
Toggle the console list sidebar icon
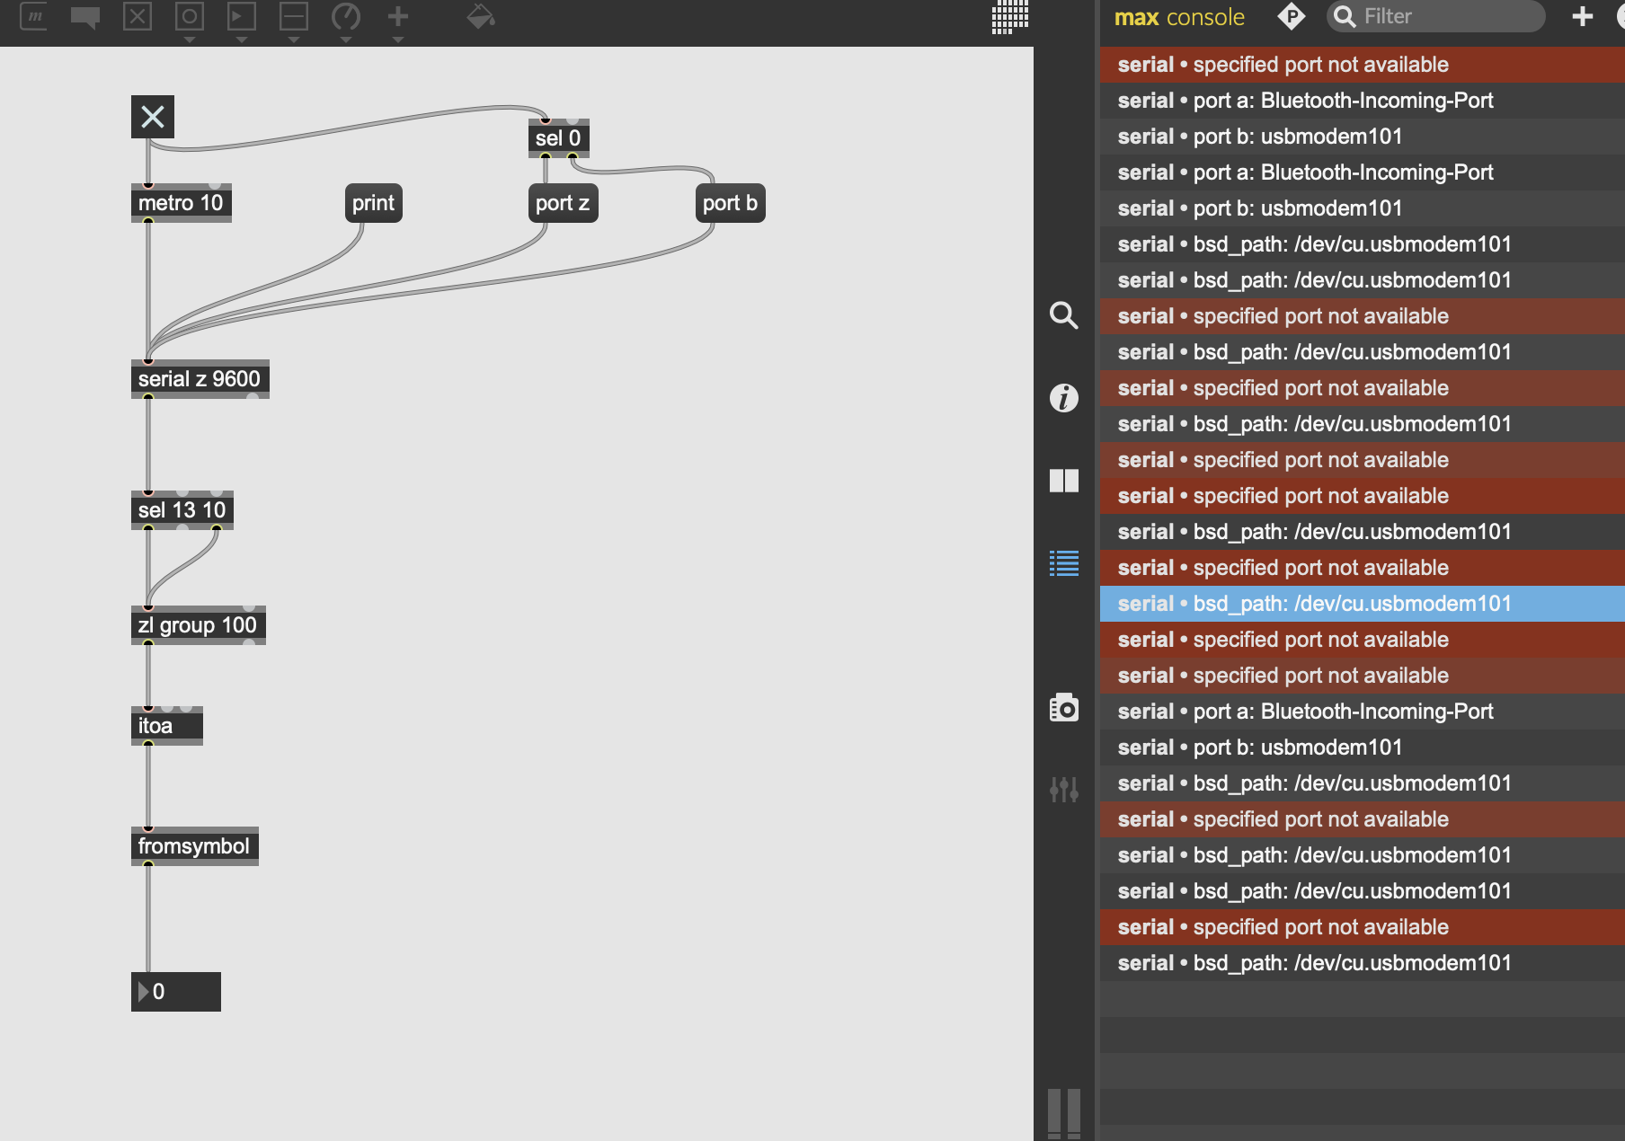click(1064, 563)
